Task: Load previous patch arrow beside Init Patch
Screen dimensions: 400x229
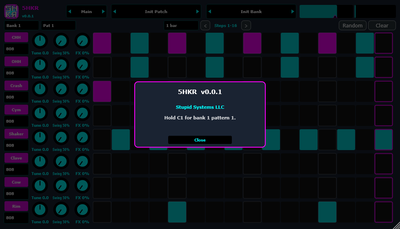Action: click(x=115, y=11)
